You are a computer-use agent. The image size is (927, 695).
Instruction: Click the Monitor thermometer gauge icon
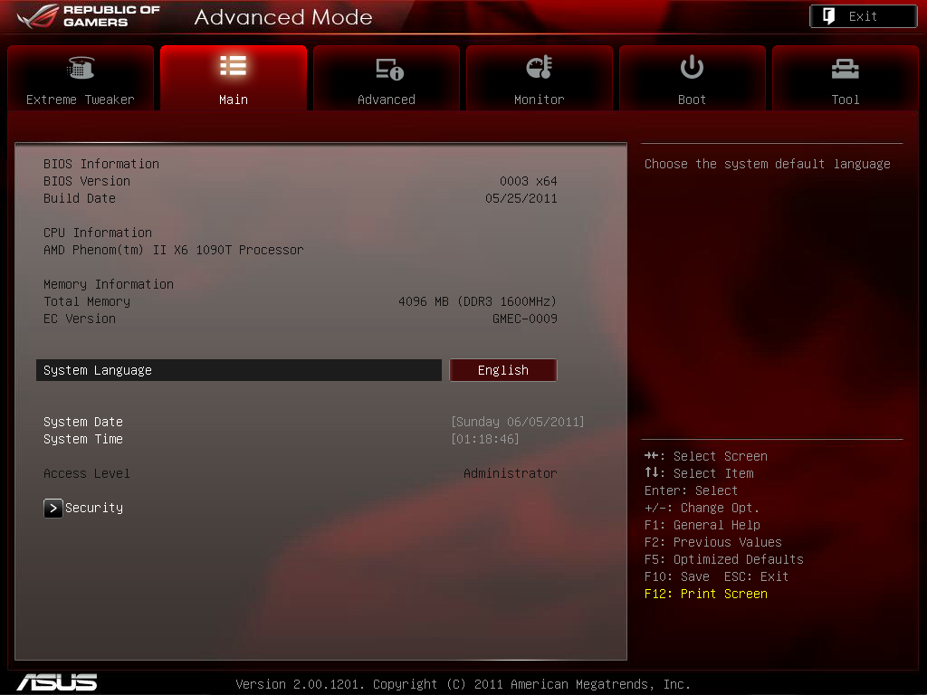coord(540,67)
